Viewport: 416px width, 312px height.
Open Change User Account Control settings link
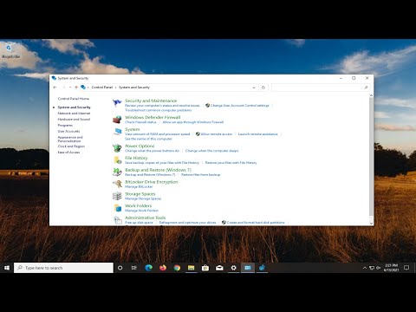pos(240,106)
